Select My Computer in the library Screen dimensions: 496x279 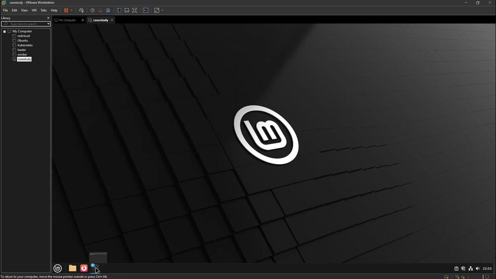point(22,31)
